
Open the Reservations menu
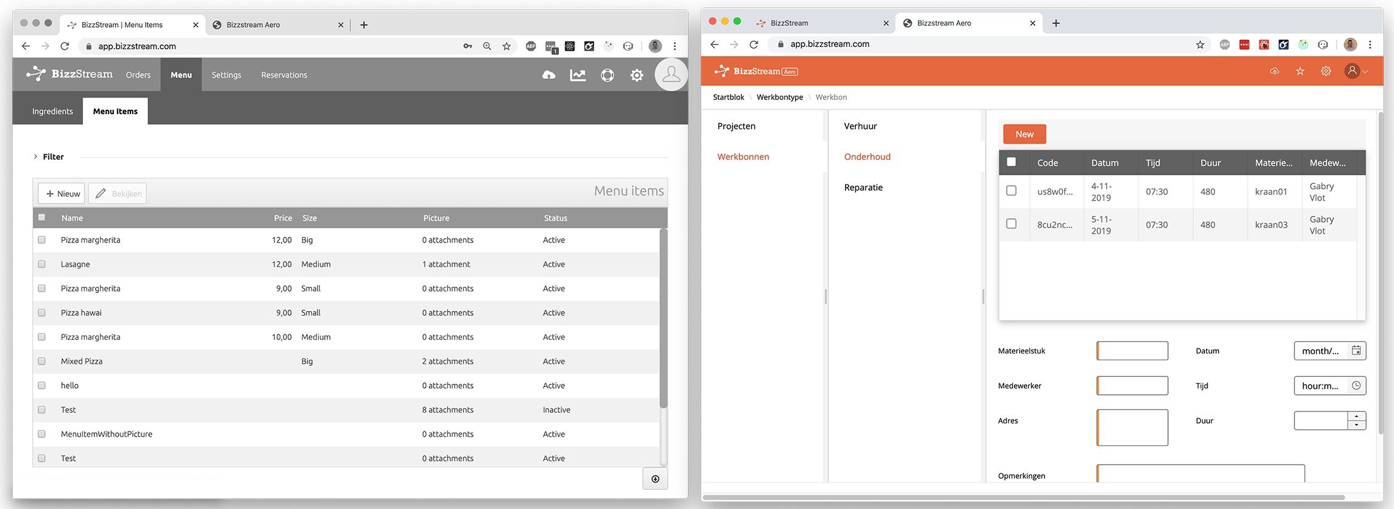(x=284, y=75)
